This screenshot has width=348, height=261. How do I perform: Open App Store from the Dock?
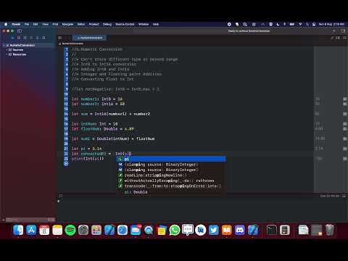pos(31,230)
